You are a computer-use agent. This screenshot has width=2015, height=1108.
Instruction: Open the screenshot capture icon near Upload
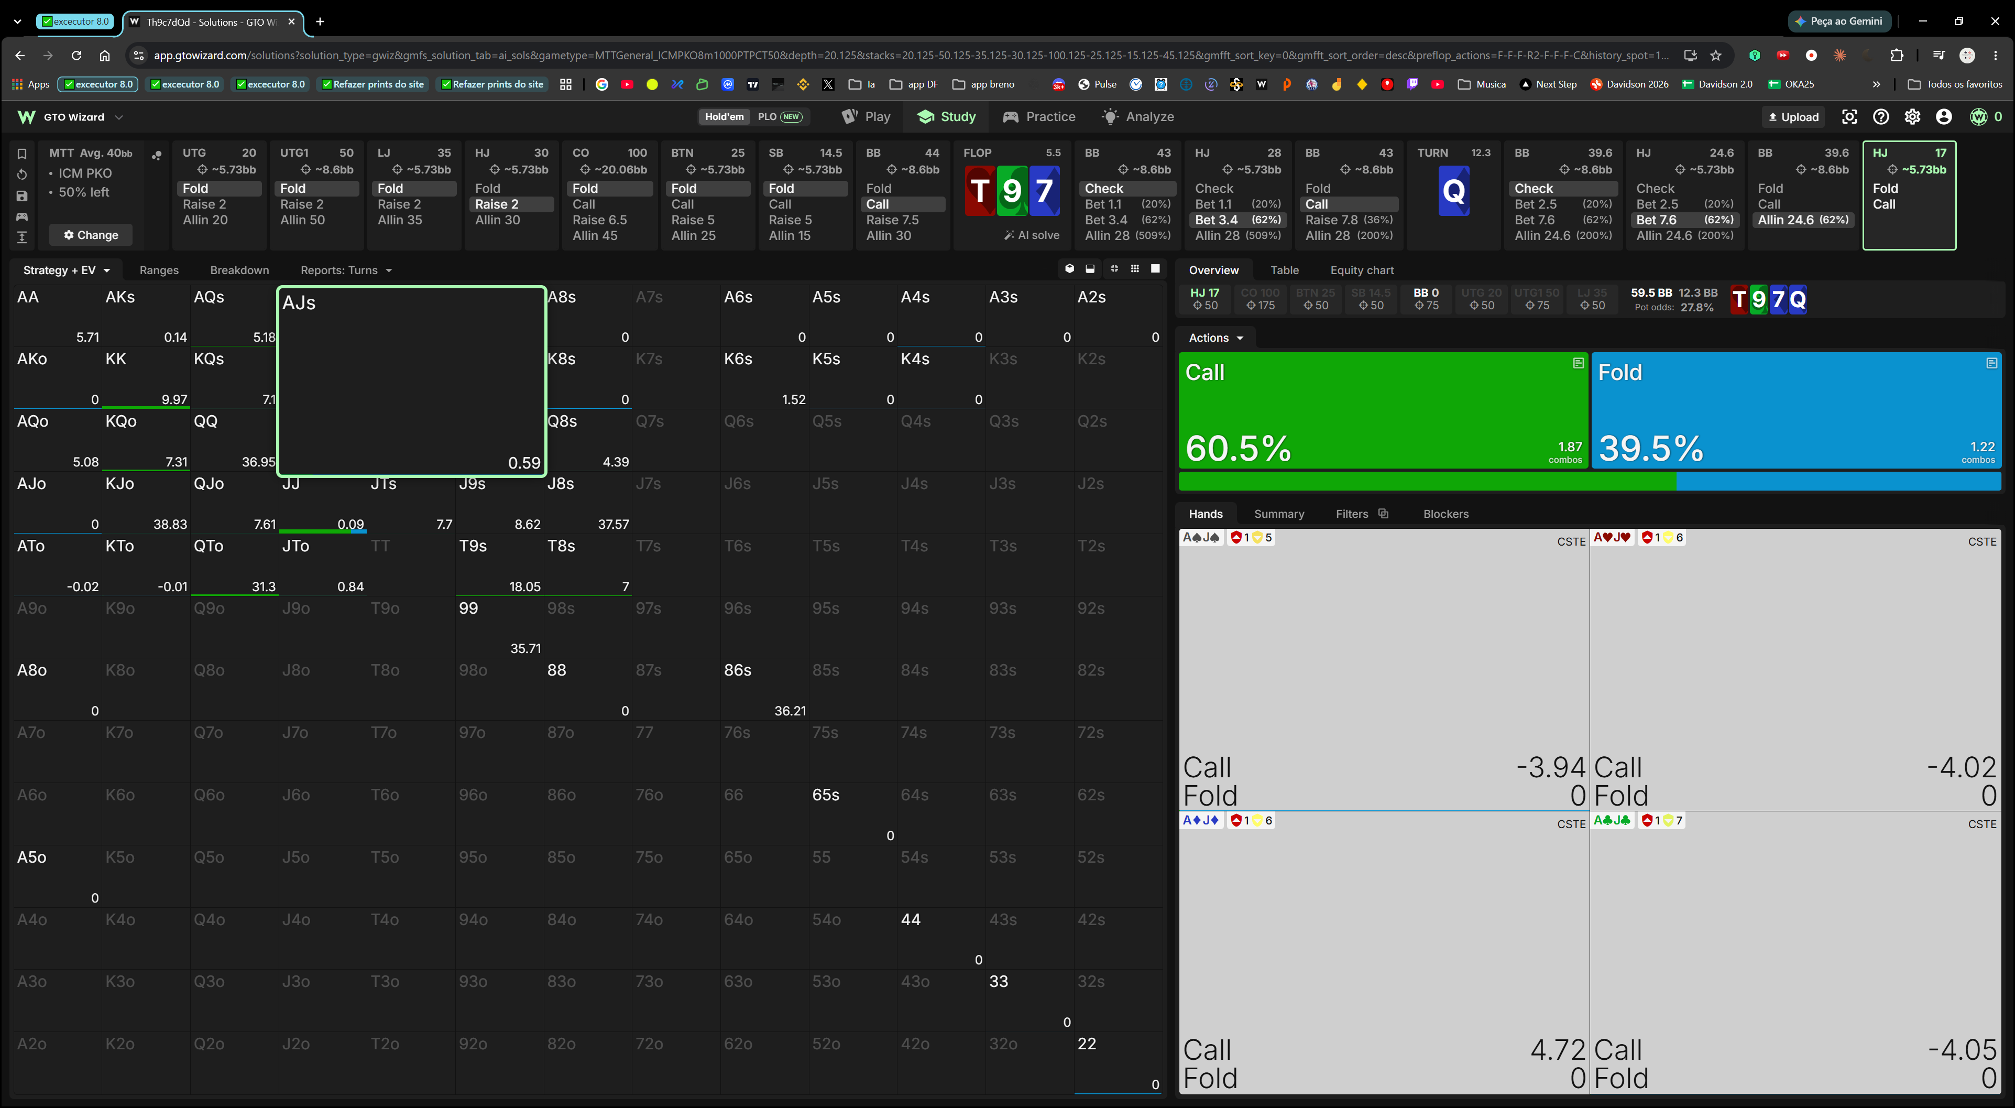click(1849, 116)
